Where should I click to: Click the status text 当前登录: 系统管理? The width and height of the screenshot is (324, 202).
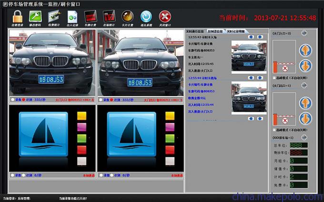pyautogui.click(x=17, y=199)
